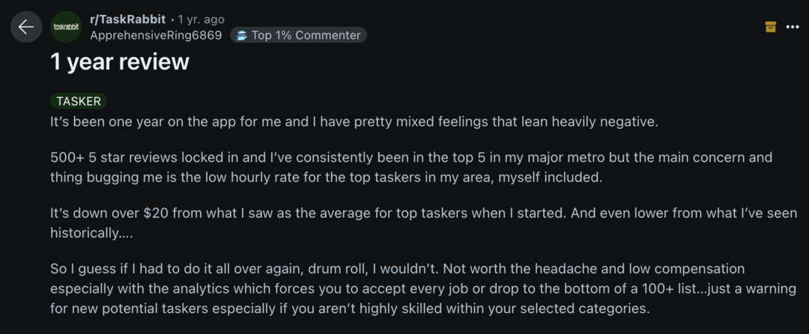Open the taskrabbit subreddit avatar
This screenshot has height=334, width=809.
click(x=66, y=27)
